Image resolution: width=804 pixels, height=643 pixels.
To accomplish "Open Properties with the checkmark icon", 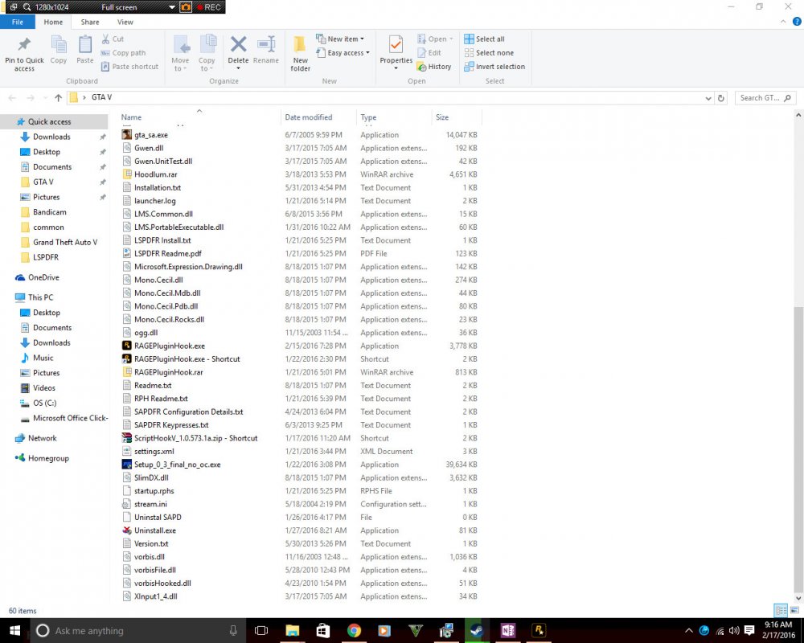I will click(x=396, y=45).
